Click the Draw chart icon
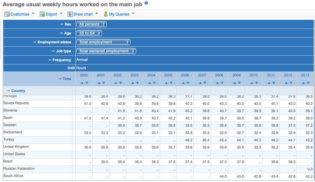The width and height of the screenshot is (315, 182). 70,14
